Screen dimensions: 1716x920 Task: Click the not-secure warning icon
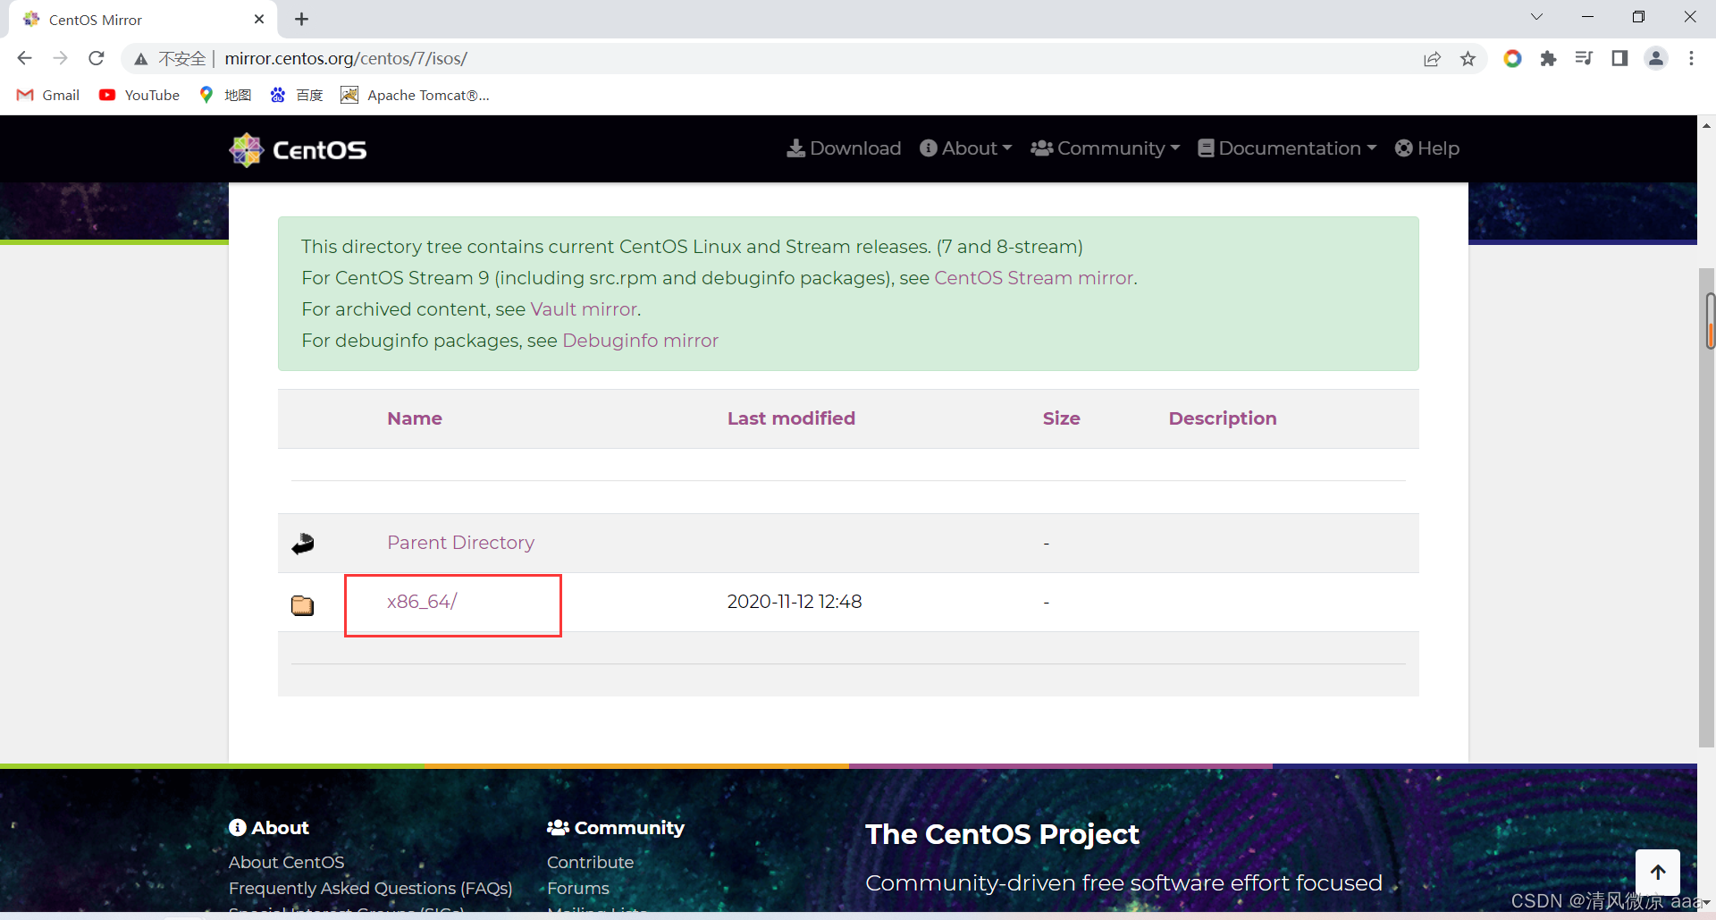(x=140, y=59)
